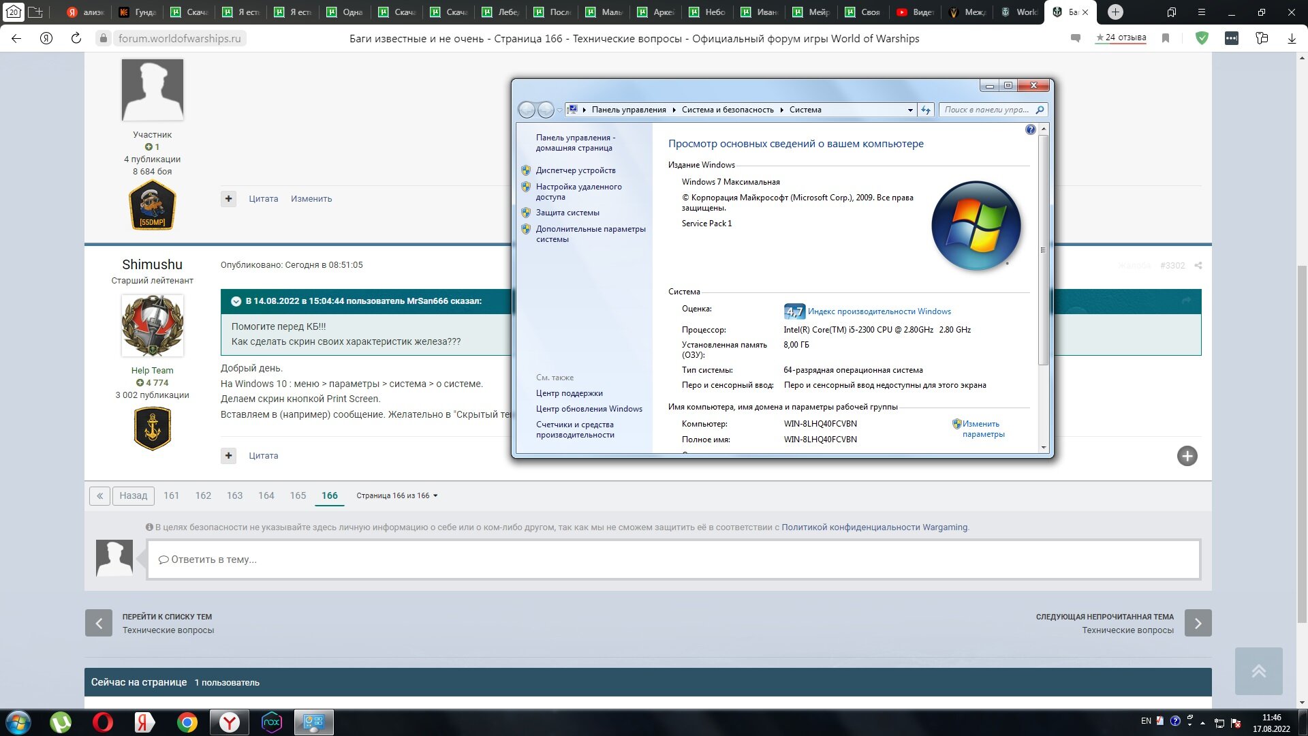
Task: Open a new browser tab with the plus button
Action: pos(1115,12)
